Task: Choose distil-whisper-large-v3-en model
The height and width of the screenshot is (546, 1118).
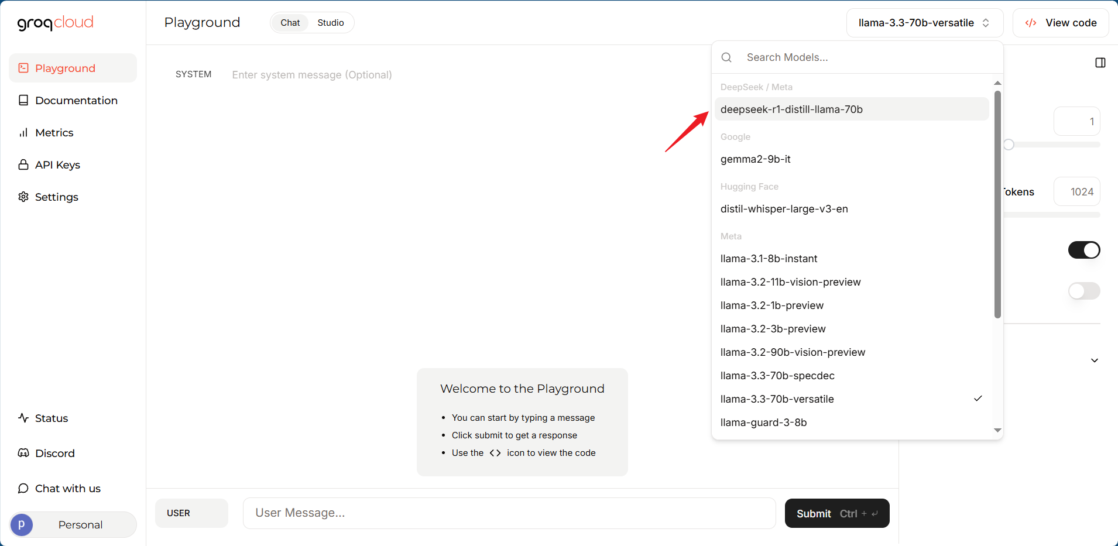Action: click(x=852, y=208)
